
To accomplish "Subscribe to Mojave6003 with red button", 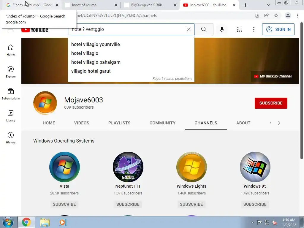I will (x=271, y=103).
